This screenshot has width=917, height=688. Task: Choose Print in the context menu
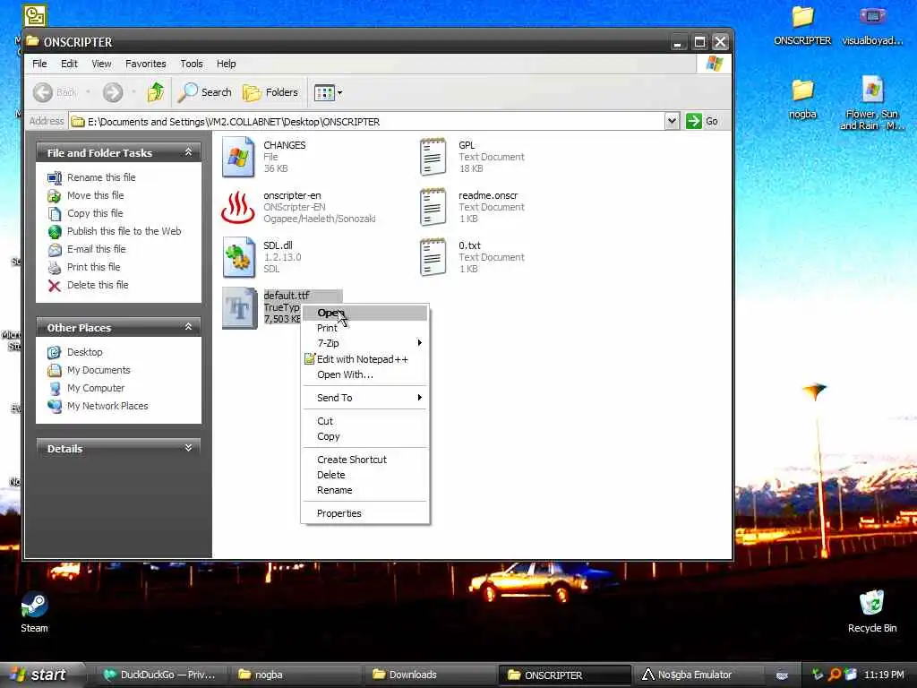[x=365, y=328]
